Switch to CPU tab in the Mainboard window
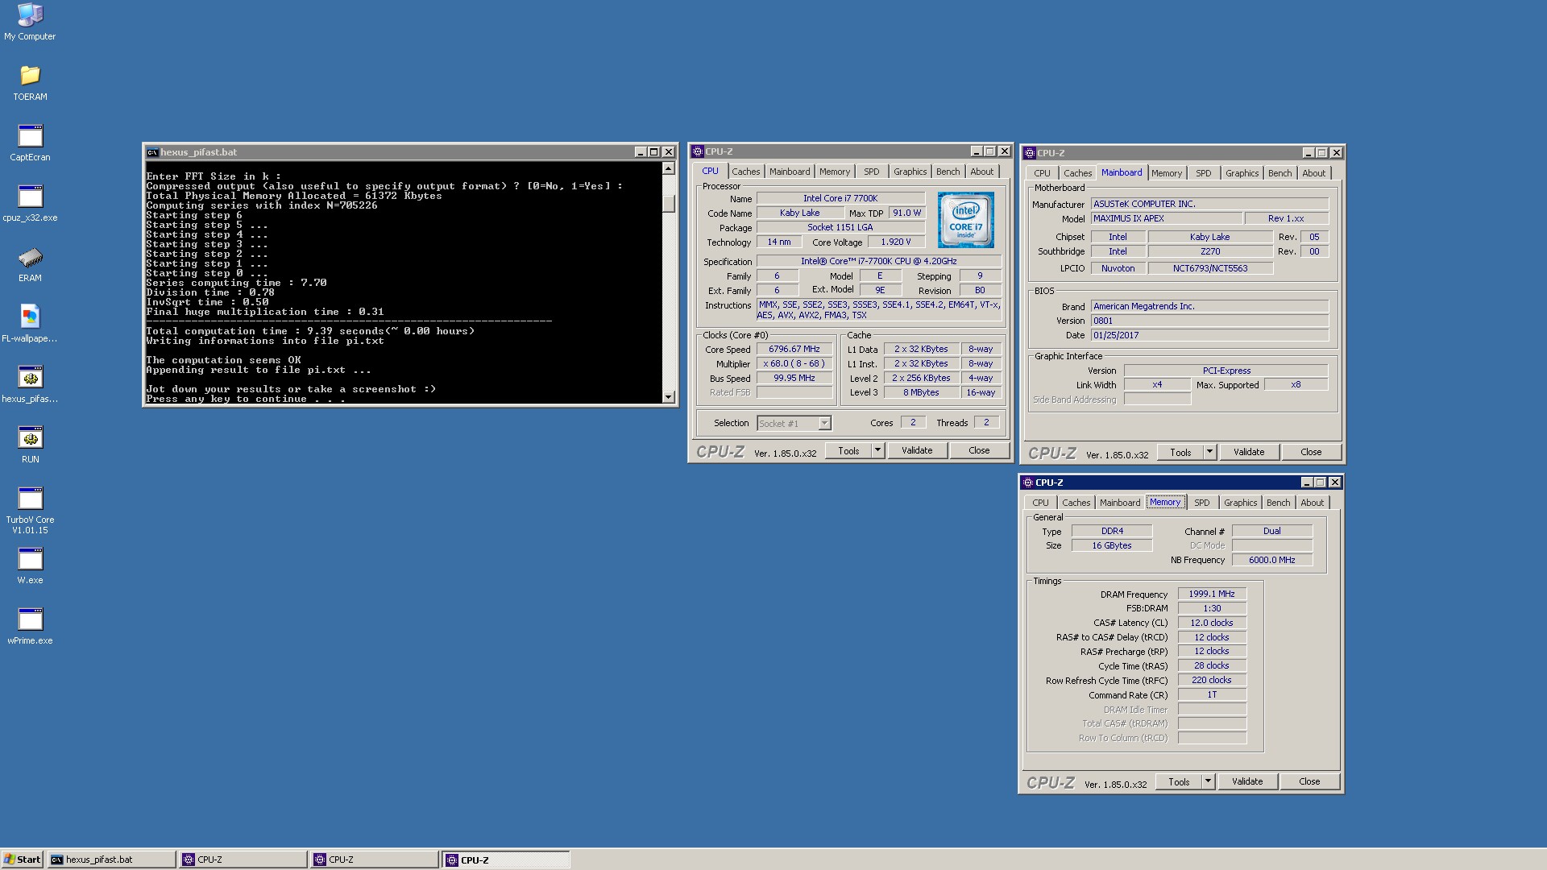The width and height of the screenshot is (1547, 870). (x=1042, y=173)
